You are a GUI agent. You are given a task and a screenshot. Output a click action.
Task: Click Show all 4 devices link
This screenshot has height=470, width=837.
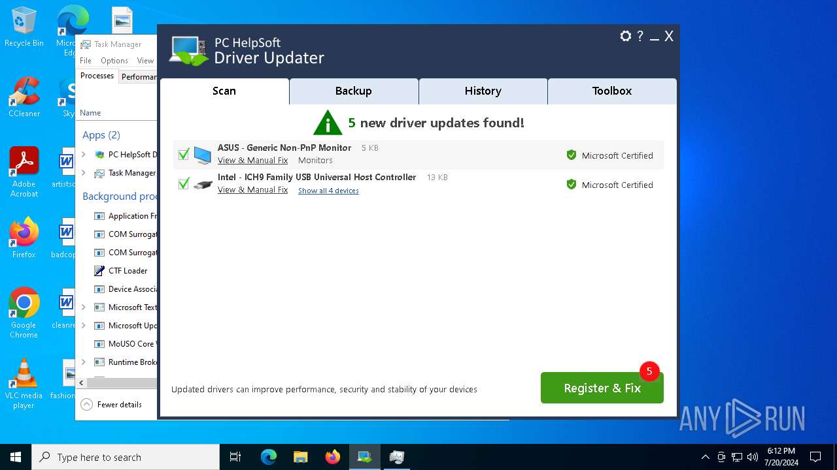coord(328,191)
